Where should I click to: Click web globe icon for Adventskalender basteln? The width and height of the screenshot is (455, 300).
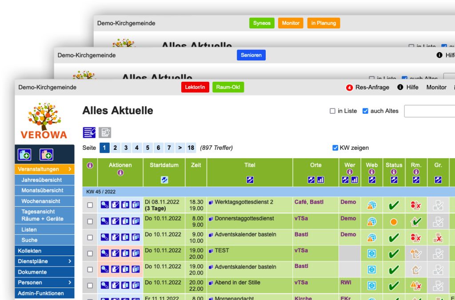click(x=372, y=238)
